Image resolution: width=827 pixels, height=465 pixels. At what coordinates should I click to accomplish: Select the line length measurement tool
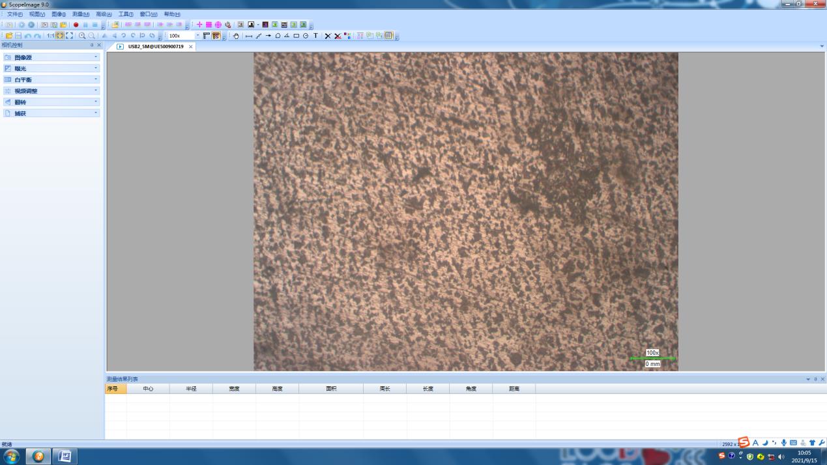(x=249, y=36)
